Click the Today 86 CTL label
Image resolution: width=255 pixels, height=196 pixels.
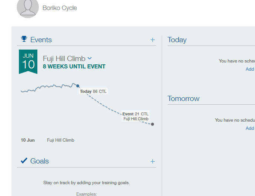93,91
